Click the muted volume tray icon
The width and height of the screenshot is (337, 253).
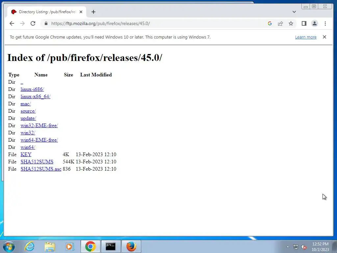tap(304, 247)
